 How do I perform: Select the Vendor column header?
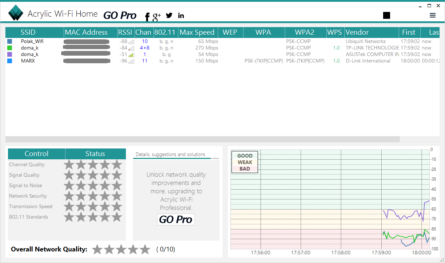pyautogui.click(x=357, y=32)
